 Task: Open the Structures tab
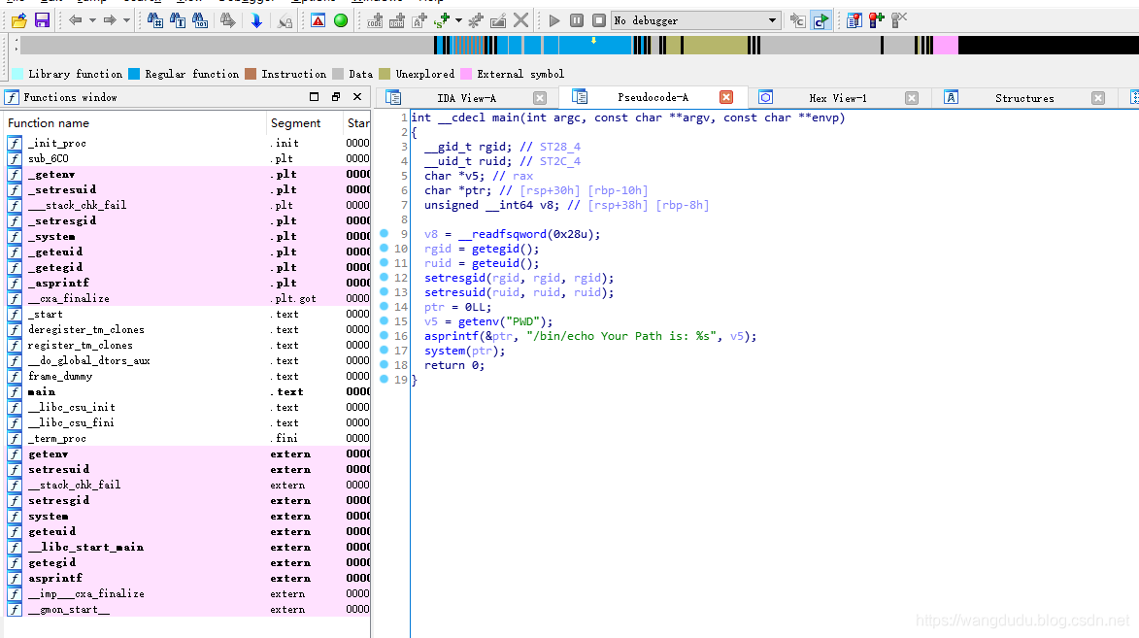(1024, 98)
